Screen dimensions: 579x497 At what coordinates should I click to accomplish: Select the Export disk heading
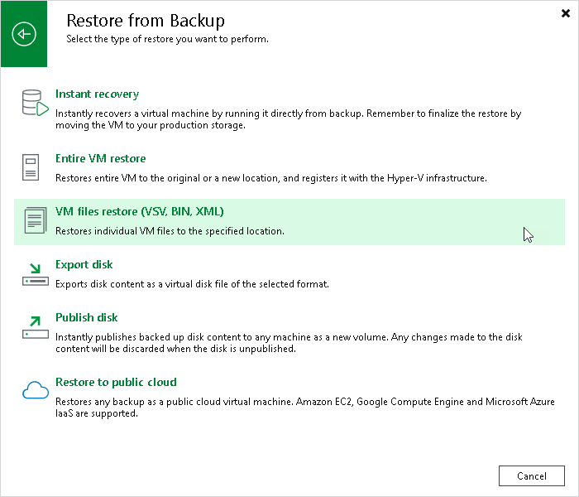coord(84,265)
